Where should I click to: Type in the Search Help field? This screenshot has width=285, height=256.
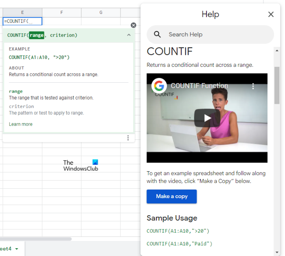pyautogui.click(x=216, y=35)
